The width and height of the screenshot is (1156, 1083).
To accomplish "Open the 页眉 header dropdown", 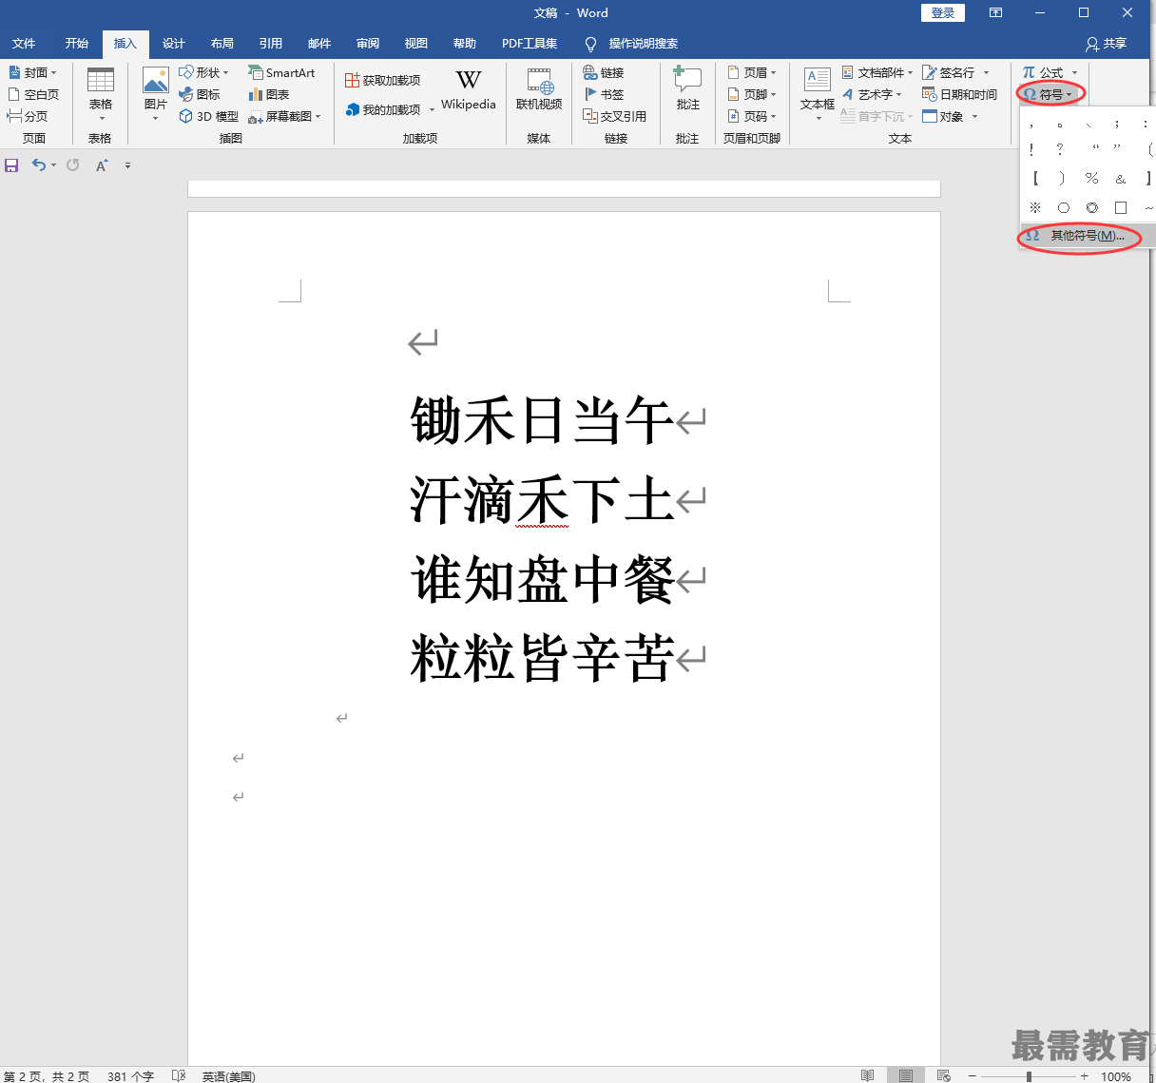I will coord(751,72).
